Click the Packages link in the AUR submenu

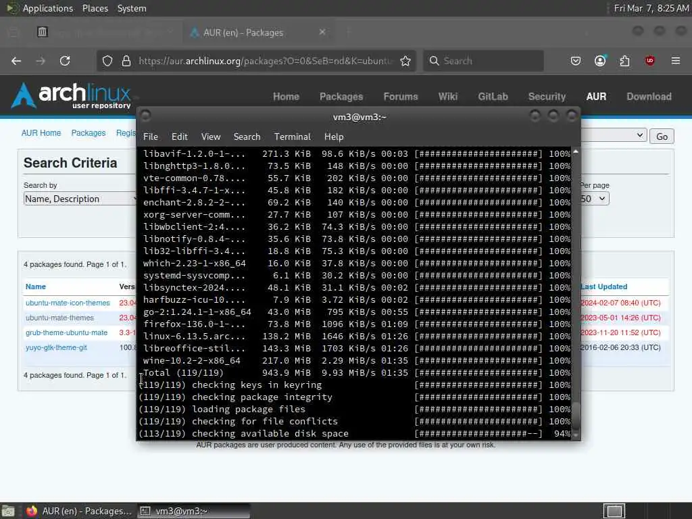[x=89, y=133]
